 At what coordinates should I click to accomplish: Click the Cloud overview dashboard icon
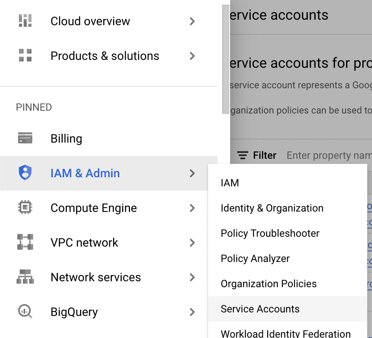tap(25, 21)
